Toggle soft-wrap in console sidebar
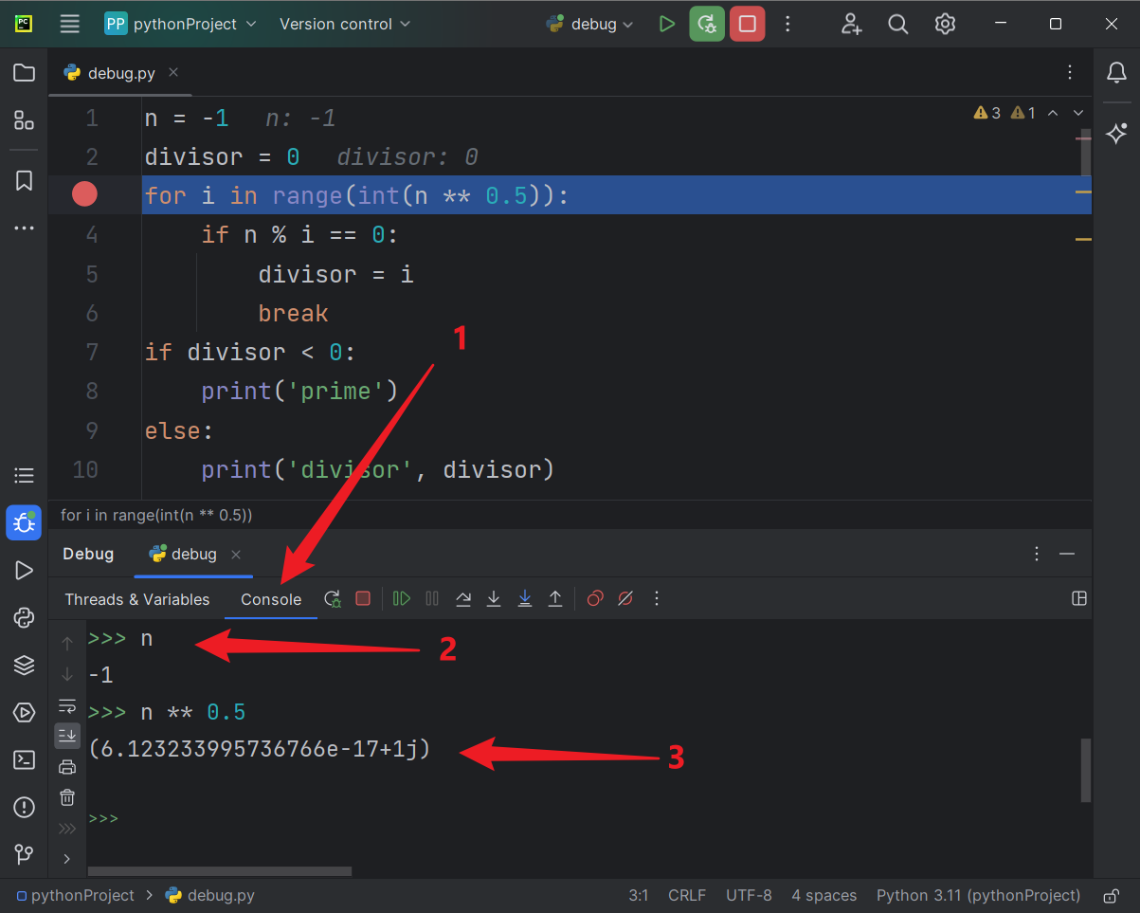The width and height of the screenshot is (1140, 913). (67, 705)
